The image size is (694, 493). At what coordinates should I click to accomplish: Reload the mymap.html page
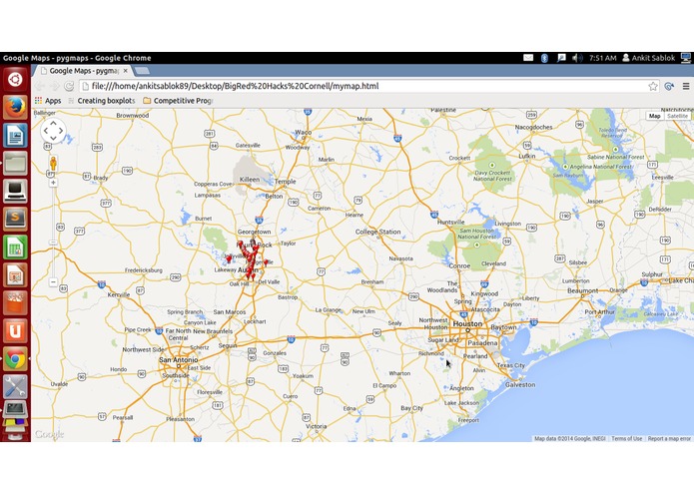coord(69,86)
